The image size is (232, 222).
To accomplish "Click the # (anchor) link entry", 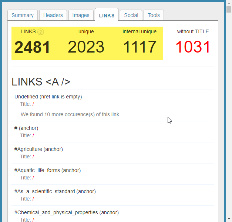I will click(26, 128).
